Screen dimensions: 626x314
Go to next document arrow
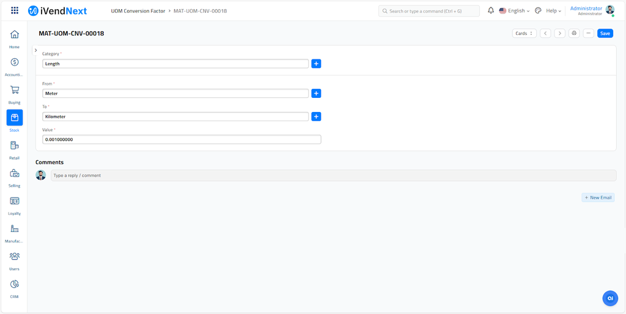click(559, 34)
